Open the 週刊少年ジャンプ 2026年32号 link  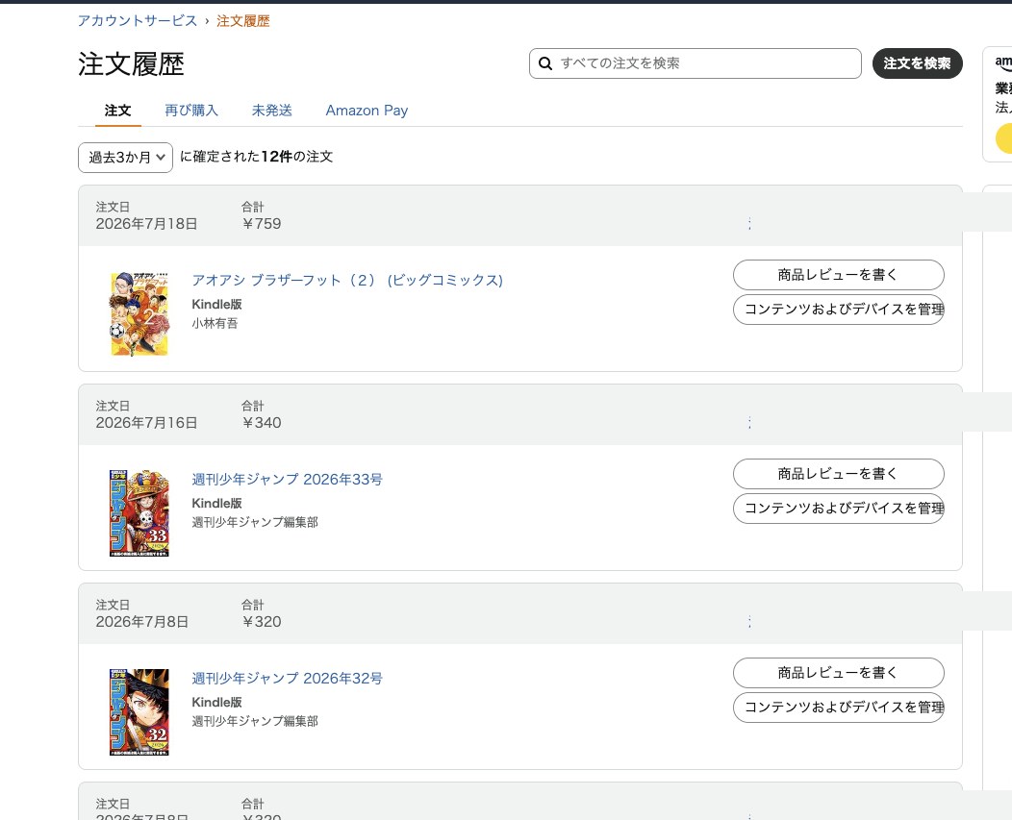click(x=288, y=678)
